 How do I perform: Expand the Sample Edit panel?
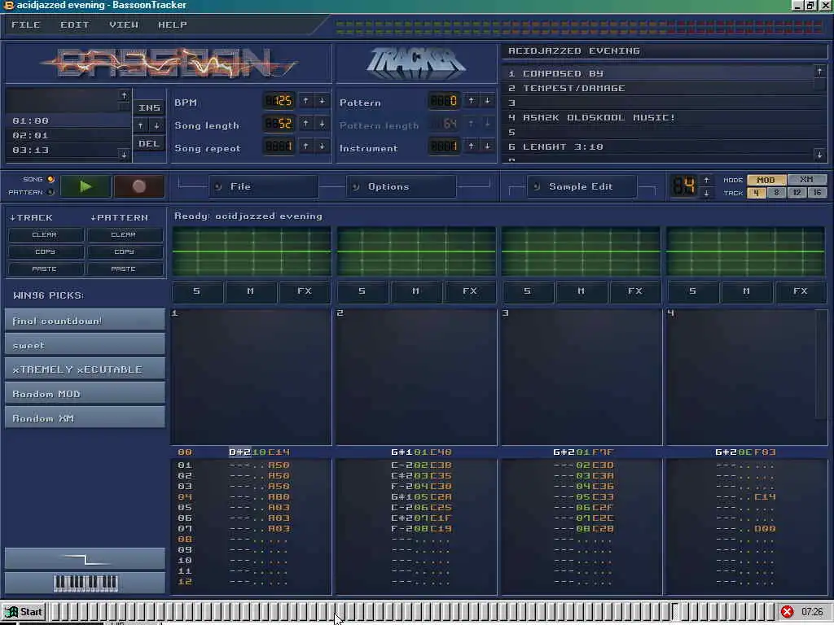click(582, 186)
